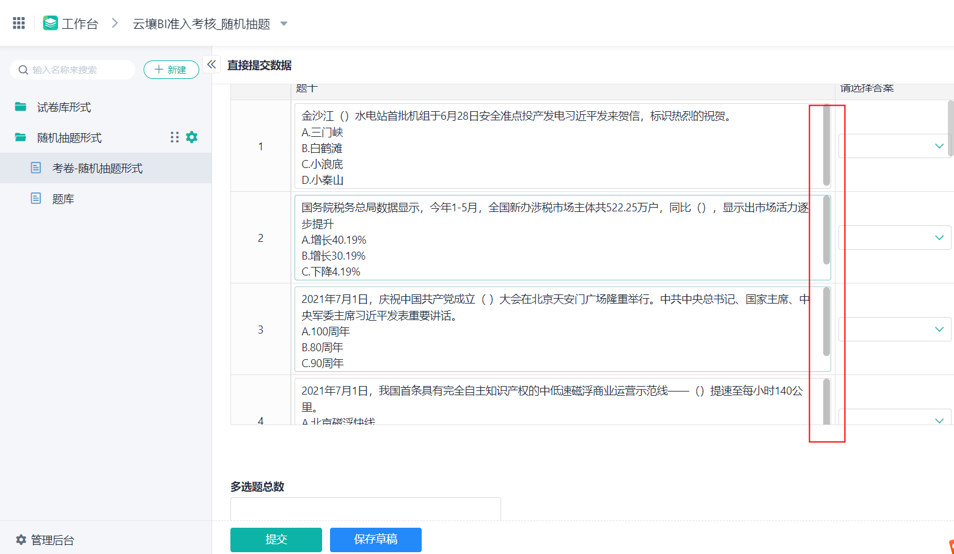
Task: Click the green 提交 button
Action: (x=276, y=539)
